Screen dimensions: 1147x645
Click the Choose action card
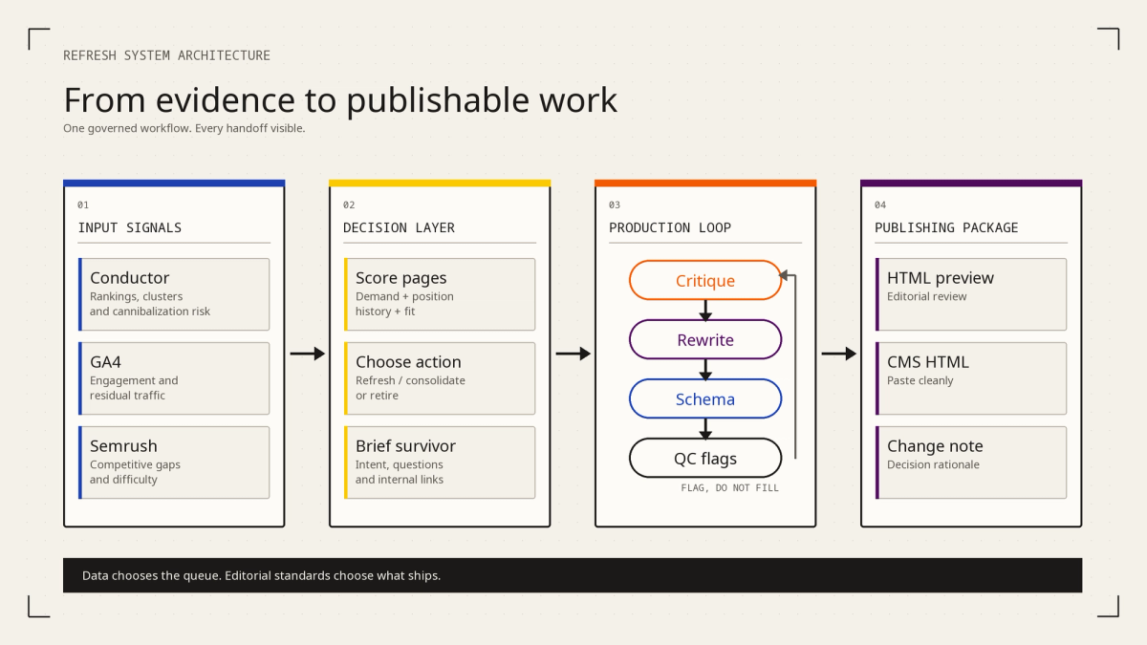click(440, 378)
